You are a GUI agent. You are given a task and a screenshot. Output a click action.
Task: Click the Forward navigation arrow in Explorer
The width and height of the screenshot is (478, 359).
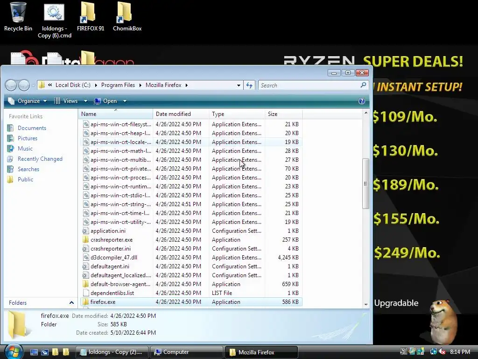[x=24, y=85]
